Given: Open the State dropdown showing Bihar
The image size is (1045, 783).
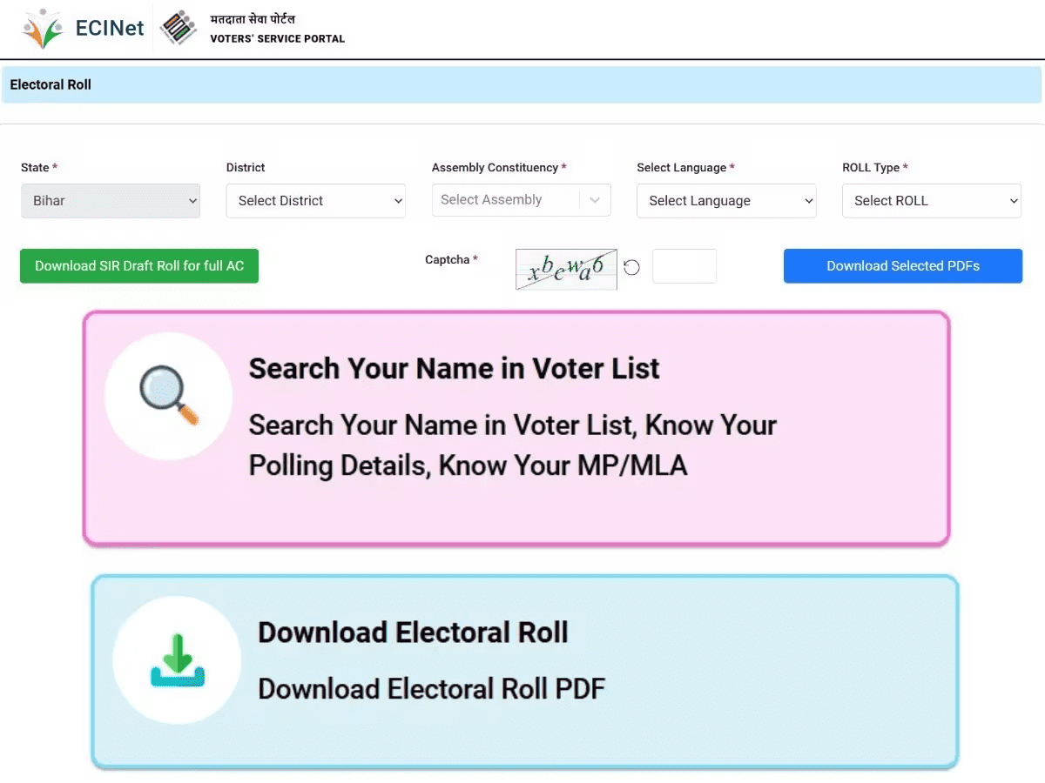Looking at the screenshot, I should click(111, 201).
